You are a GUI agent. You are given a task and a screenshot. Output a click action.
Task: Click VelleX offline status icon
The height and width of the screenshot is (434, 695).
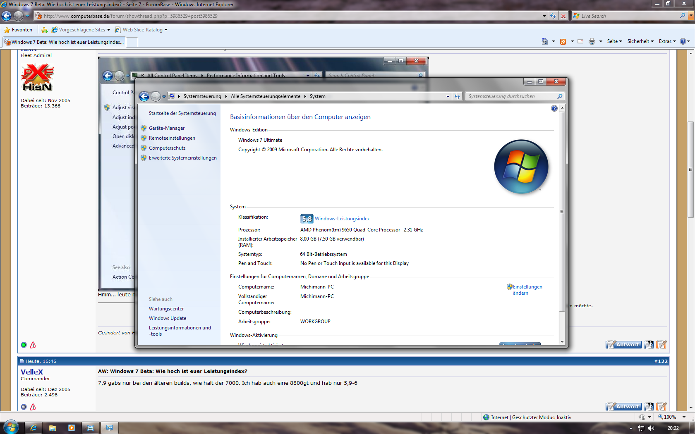[x=24, y=407]
